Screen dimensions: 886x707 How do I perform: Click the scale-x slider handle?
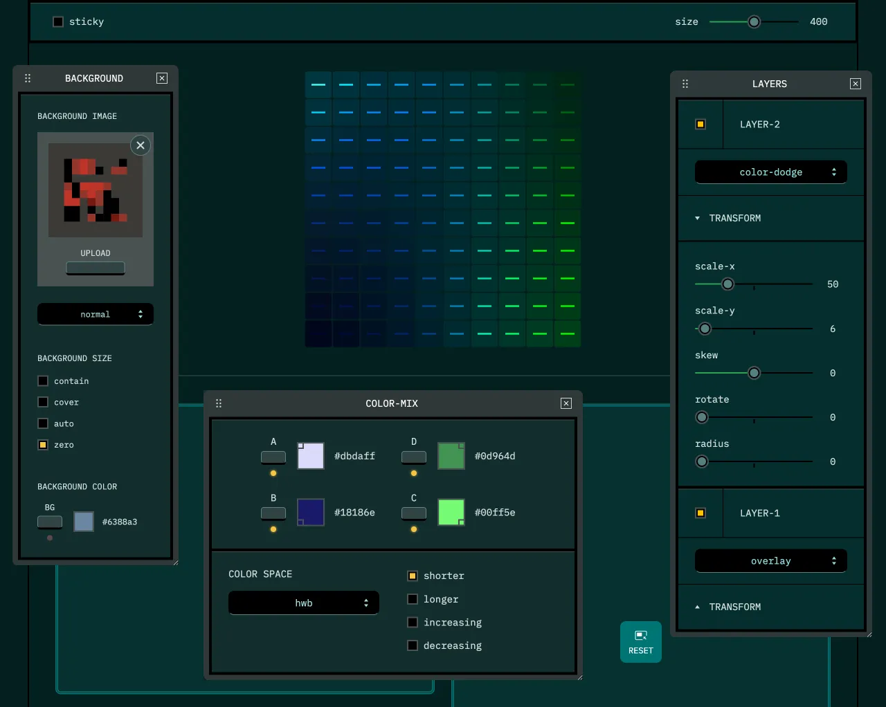coord(727,284)
